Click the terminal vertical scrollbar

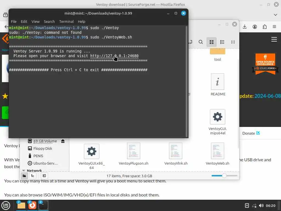[186, 81]
